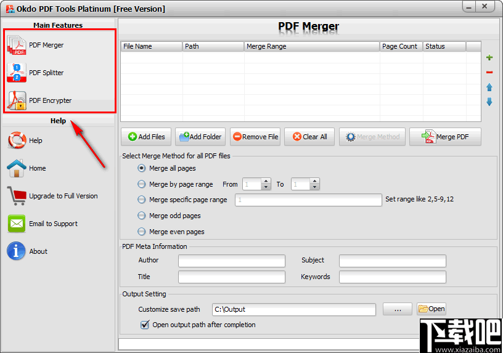This screenshot has width=503, height=353.
Task: Click the Add Folder button
Action: (200, 137)
